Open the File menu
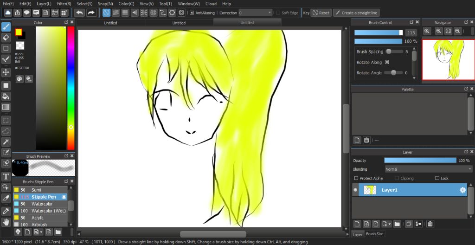The image size is (475, 245). (x=8, y=4)
